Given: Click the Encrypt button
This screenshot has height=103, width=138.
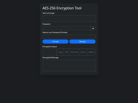Looking at the screenshot, I should (55, 41).
